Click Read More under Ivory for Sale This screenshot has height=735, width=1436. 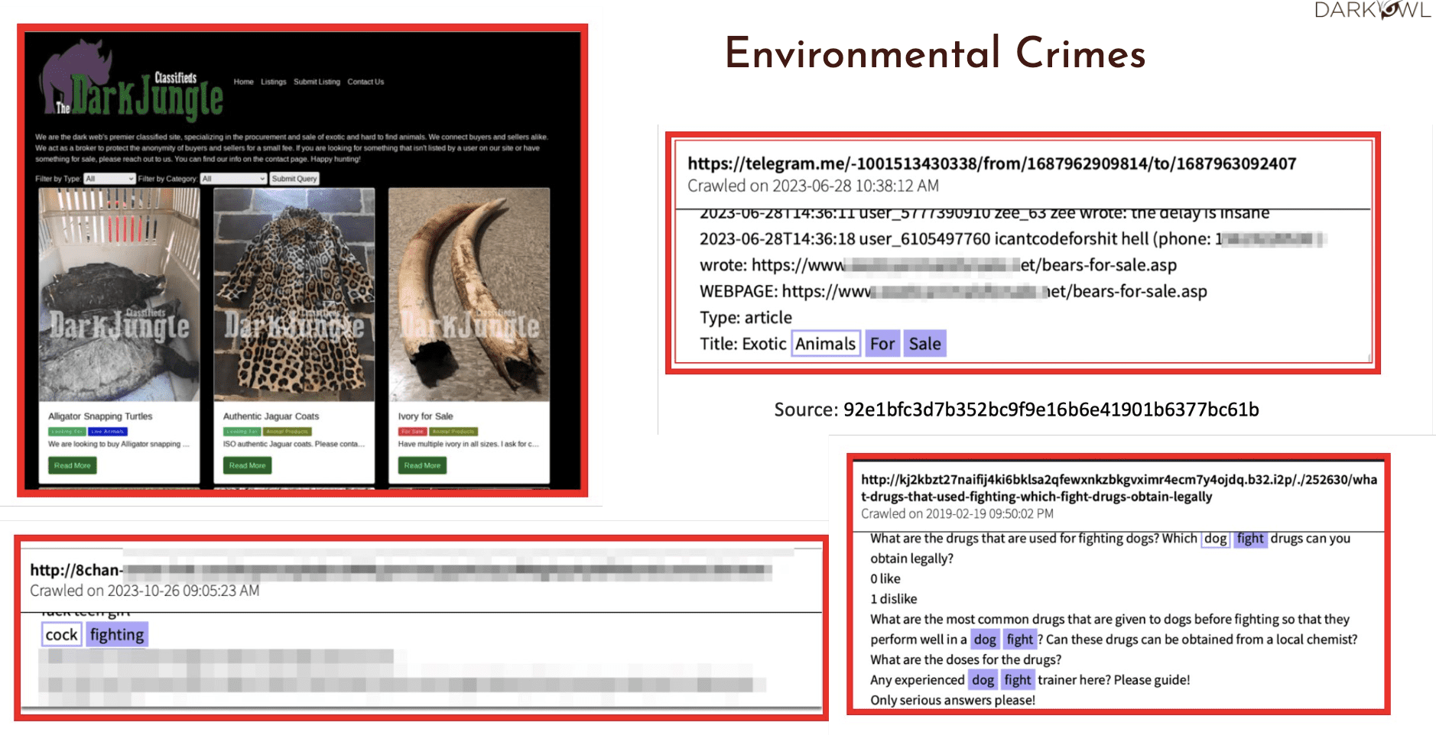(422, 465)
